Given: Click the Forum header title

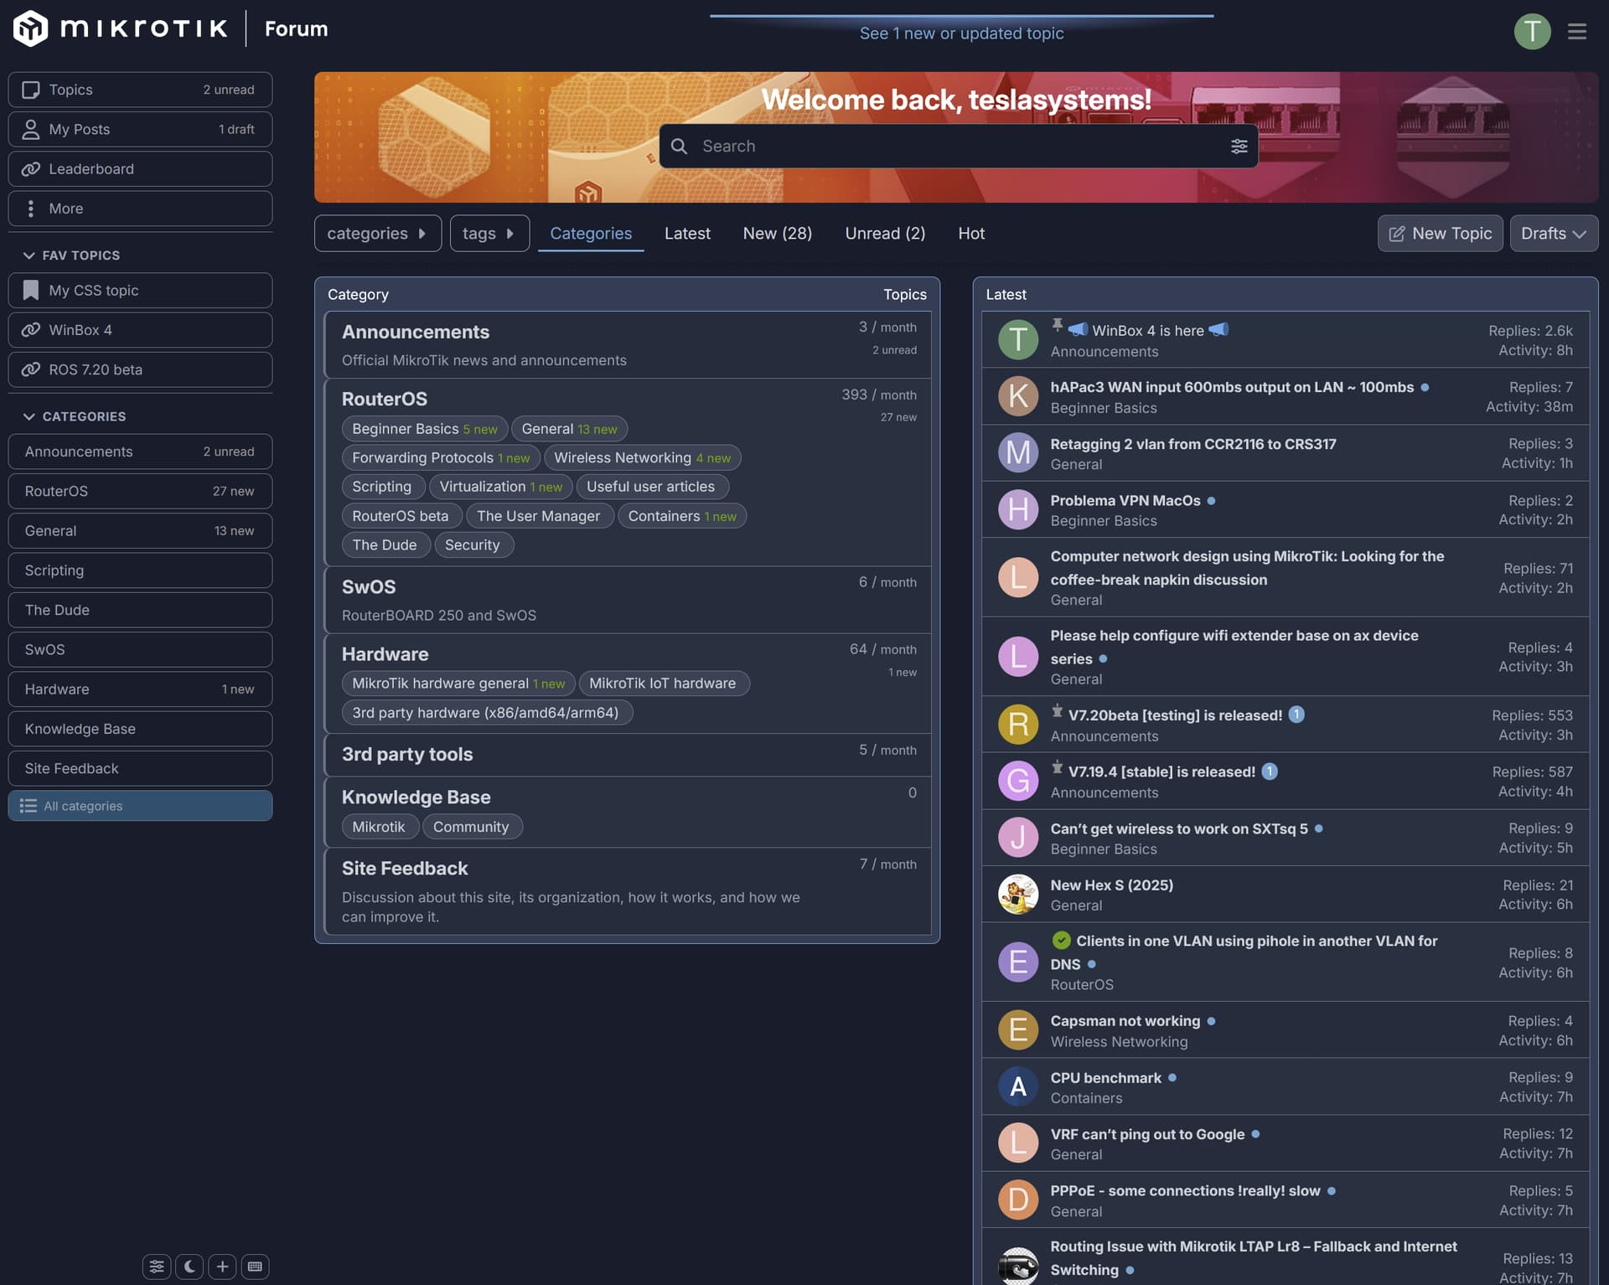Looking at the screenshot, I should (296, 28).
